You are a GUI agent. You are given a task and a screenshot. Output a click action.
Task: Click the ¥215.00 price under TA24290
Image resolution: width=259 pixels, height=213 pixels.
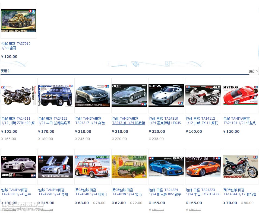click(46, 203)
